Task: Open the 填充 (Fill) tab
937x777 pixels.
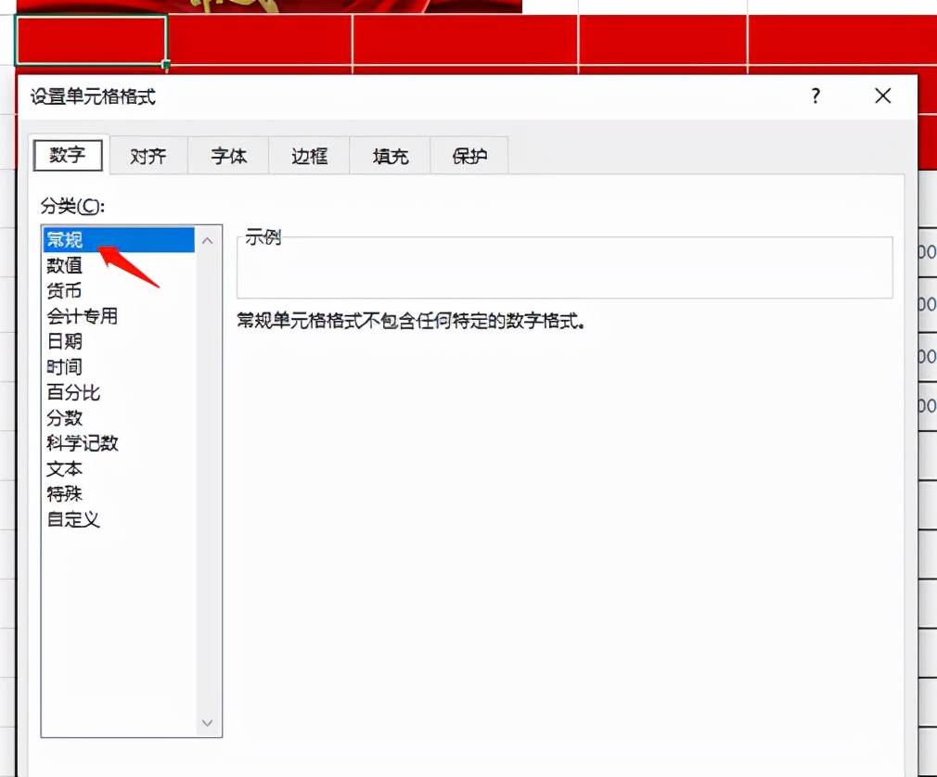Action: 389,156
